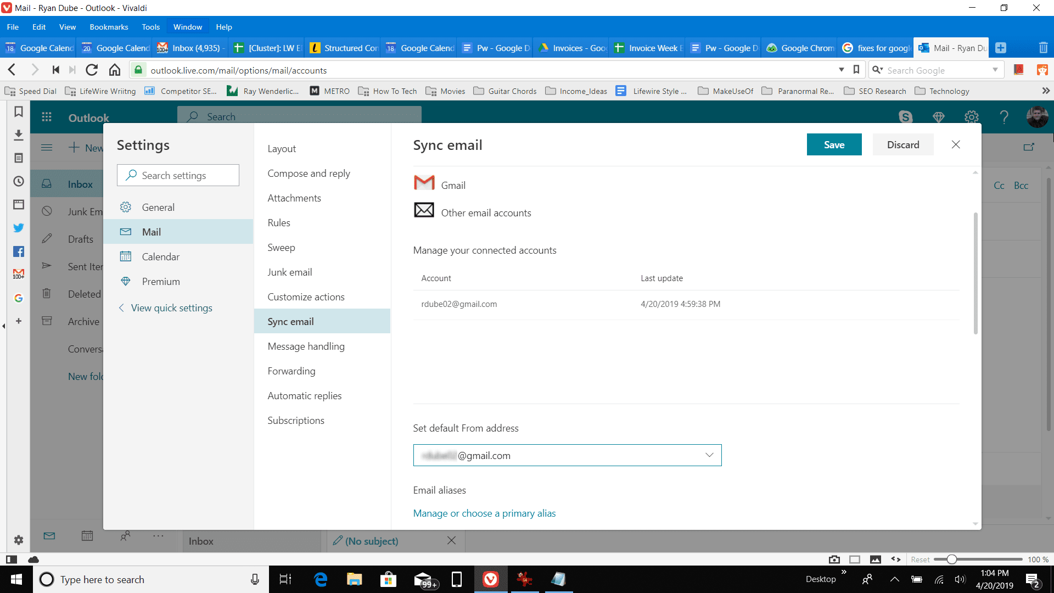Click Save to apply sync settings
The height and width of the screenshot is (593, 1054).
tap(834, 144)
